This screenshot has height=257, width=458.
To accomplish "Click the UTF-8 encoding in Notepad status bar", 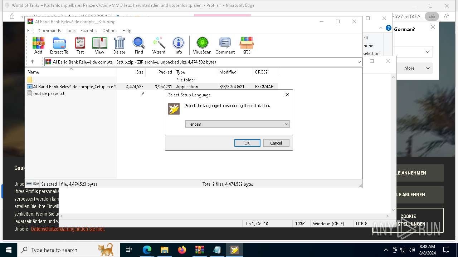I will [361, 224].
